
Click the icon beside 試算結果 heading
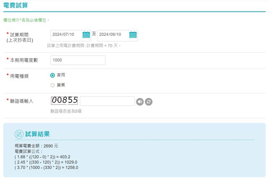click(19, 134)
